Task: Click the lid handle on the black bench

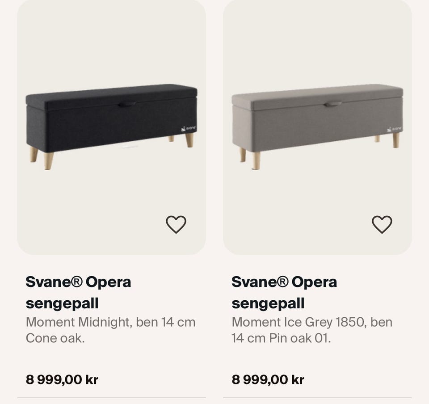Action: [126, 104]
